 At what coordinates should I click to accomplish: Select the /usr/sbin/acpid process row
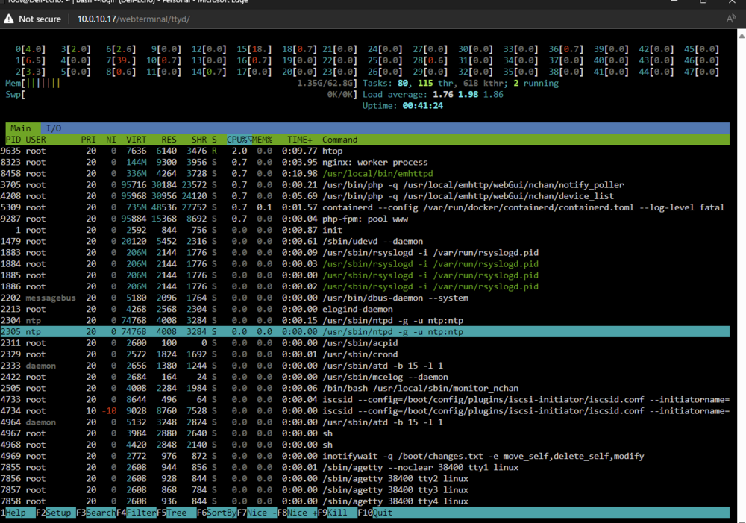(x=365, y=343)
